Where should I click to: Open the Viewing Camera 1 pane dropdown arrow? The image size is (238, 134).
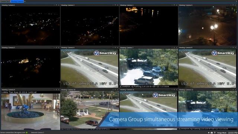[x=54, y=5]
